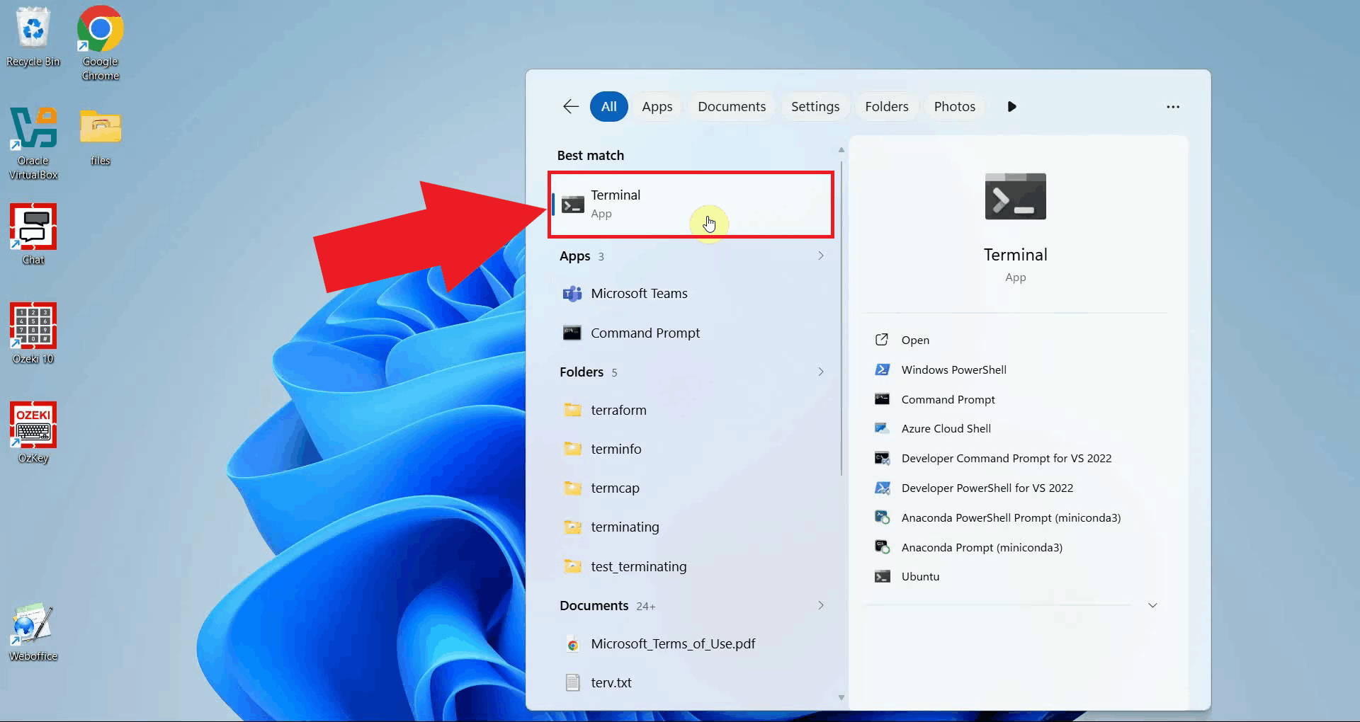Click the Terminal best match name
The width and height of the screenshot is (1360, 722).
pyautogui.click(x=616, y=195)
